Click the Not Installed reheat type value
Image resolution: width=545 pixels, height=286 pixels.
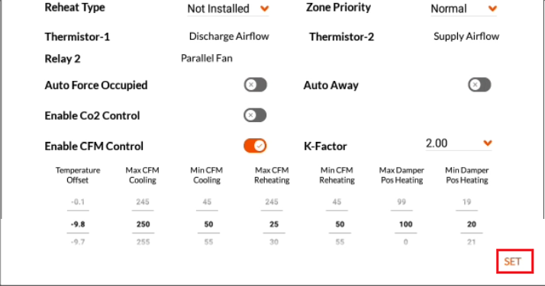click(218, 8)
